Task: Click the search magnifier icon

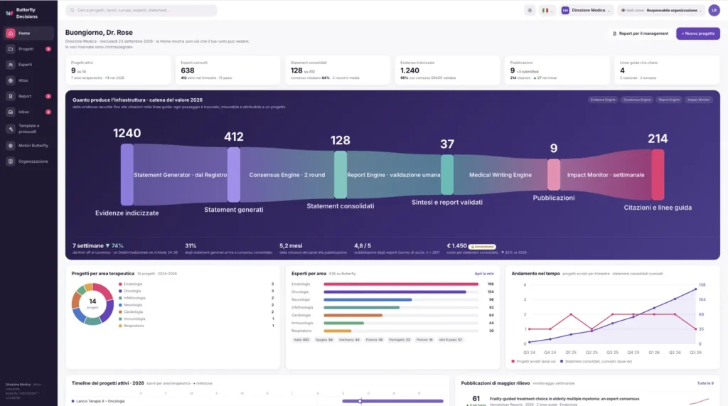Action: click(72, 10)
